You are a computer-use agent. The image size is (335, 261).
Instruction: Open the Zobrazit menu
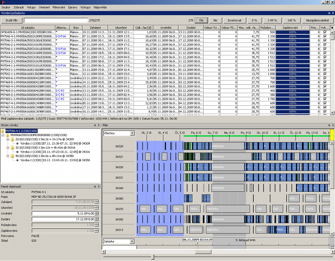click(x=19, y=7)
